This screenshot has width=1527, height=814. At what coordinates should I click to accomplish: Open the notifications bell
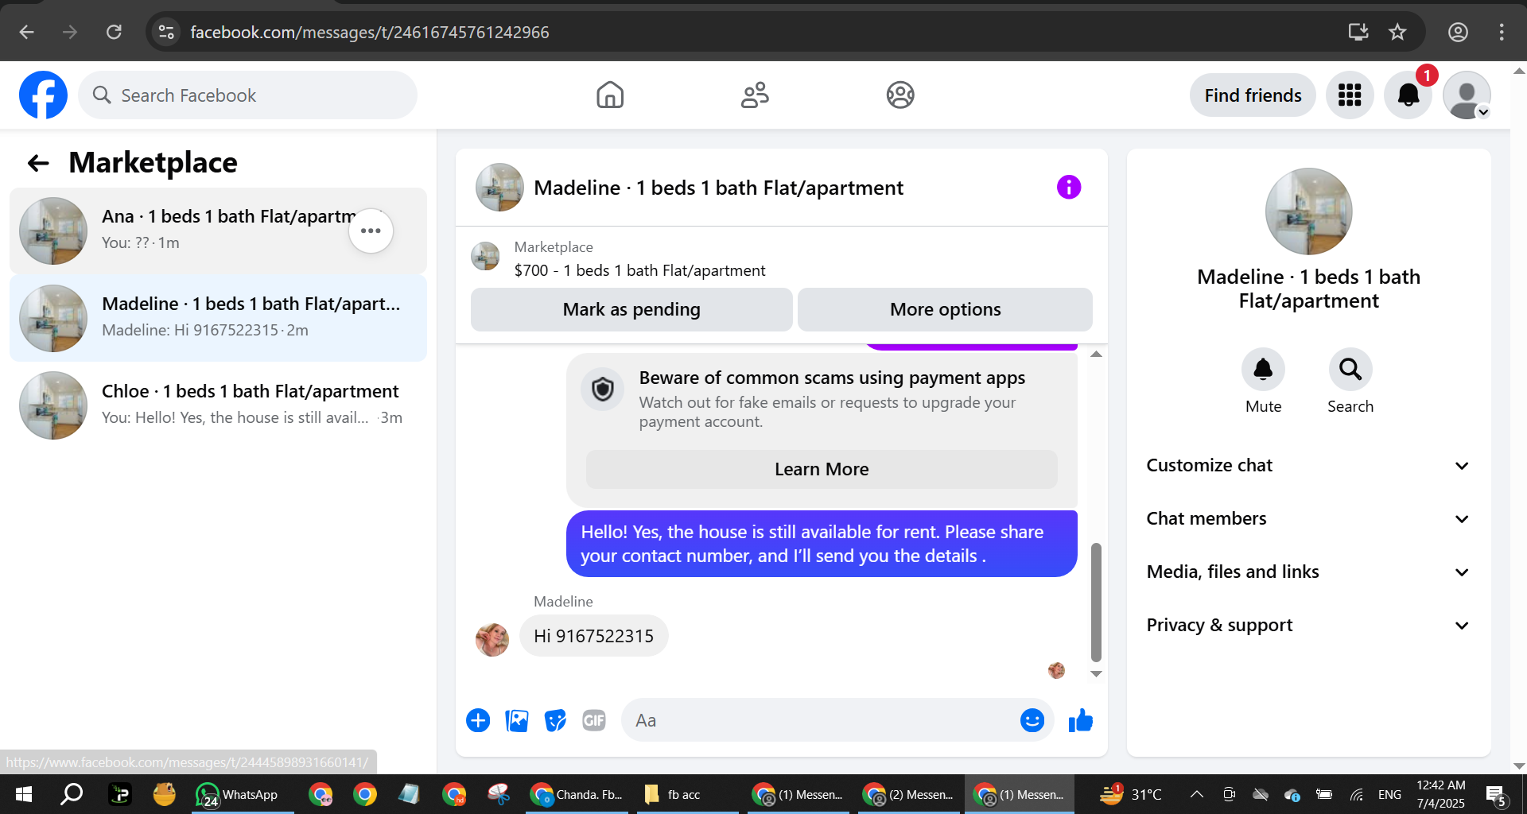pos(1408,95)
